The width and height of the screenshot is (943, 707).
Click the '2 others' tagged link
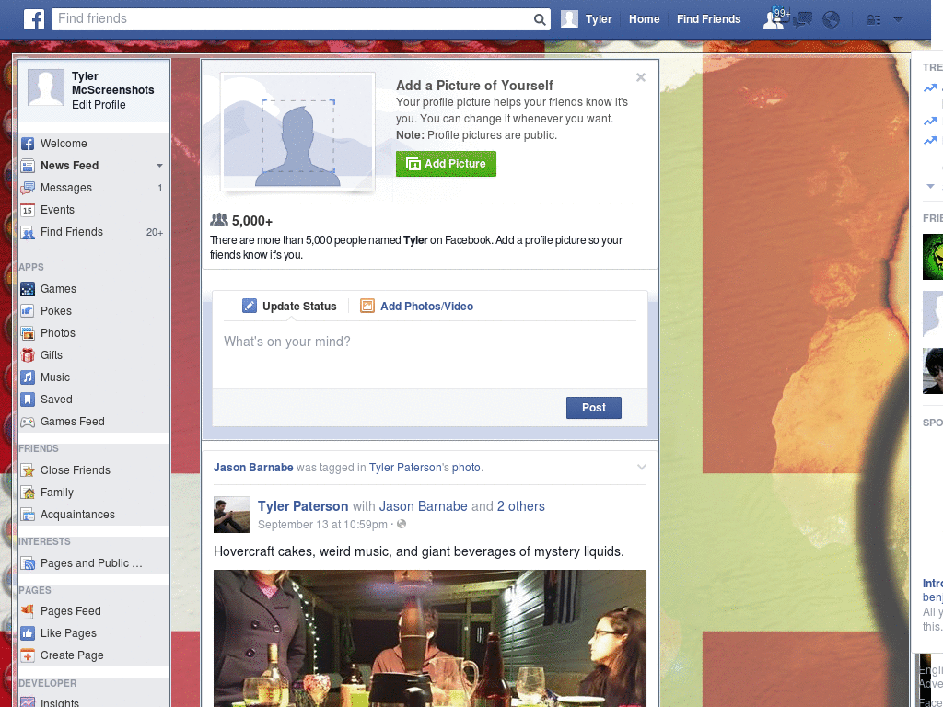[521, 506]
